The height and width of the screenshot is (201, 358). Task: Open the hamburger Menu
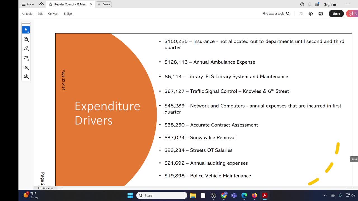pyautogui.click(x=28, y=4)
